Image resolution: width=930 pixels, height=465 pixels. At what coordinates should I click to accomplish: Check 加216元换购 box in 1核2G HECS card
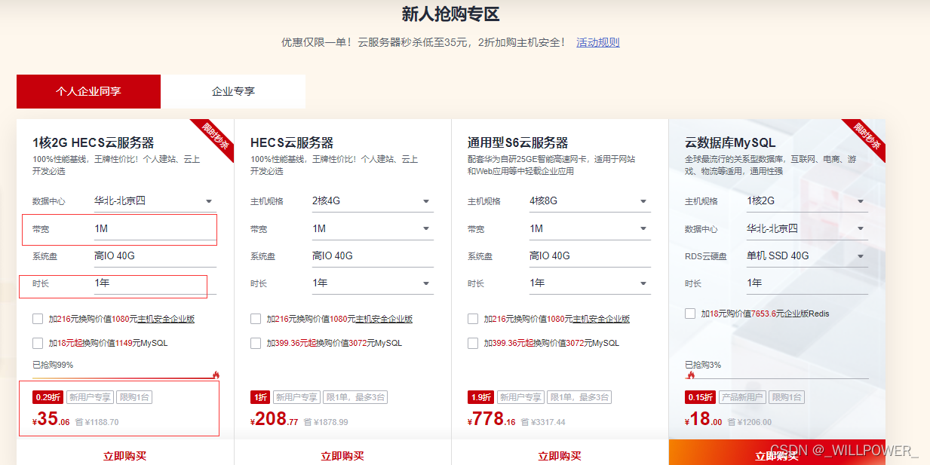point(38,319)
